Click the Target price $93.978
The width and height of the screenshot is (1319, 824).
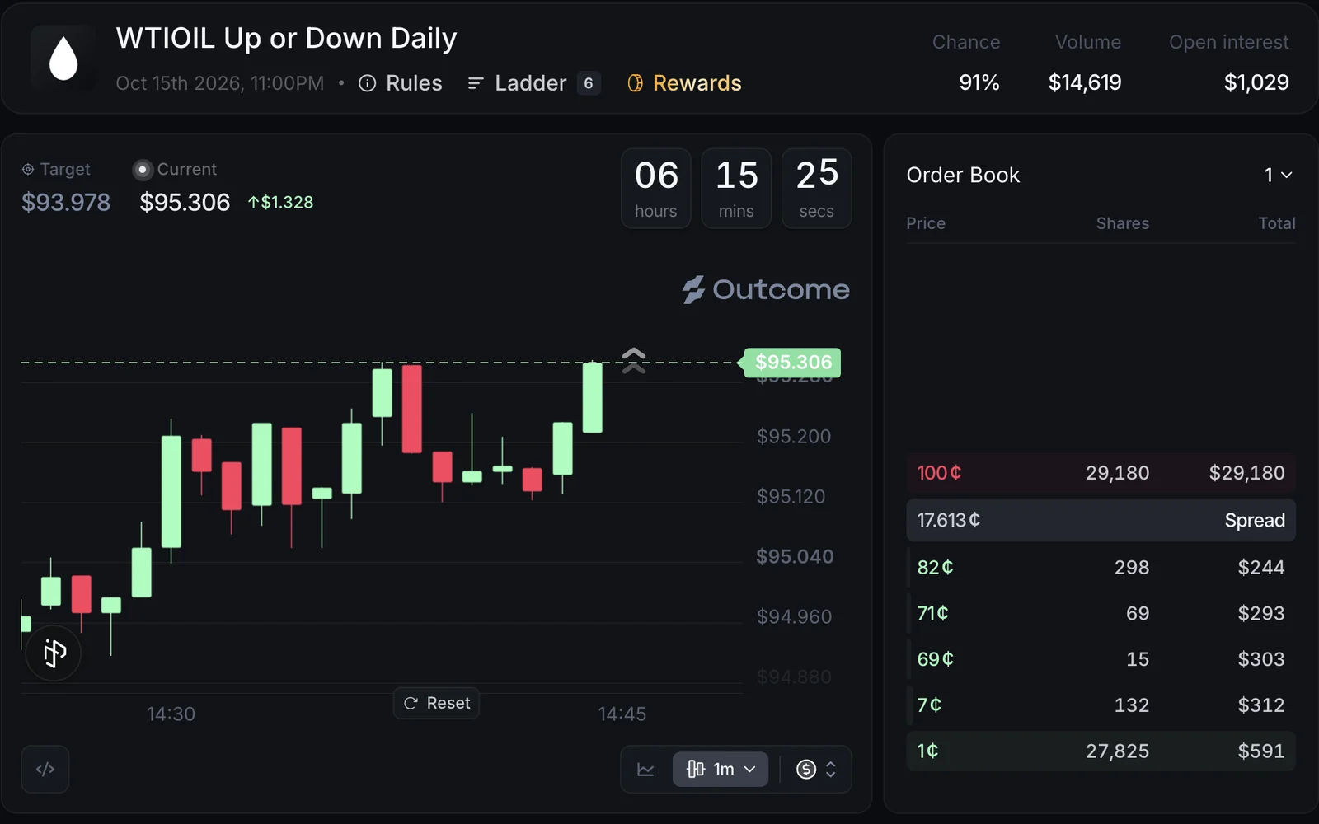tap(66, 202)
